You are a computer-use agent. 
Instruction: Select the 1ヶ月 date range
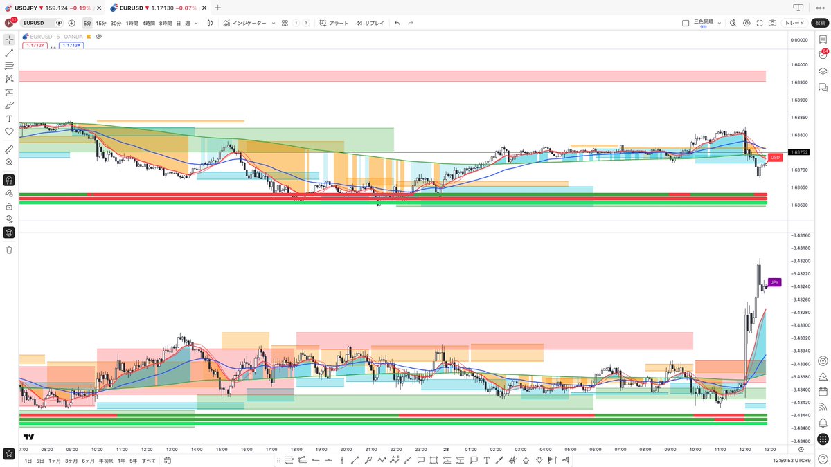tap(54, 460)
